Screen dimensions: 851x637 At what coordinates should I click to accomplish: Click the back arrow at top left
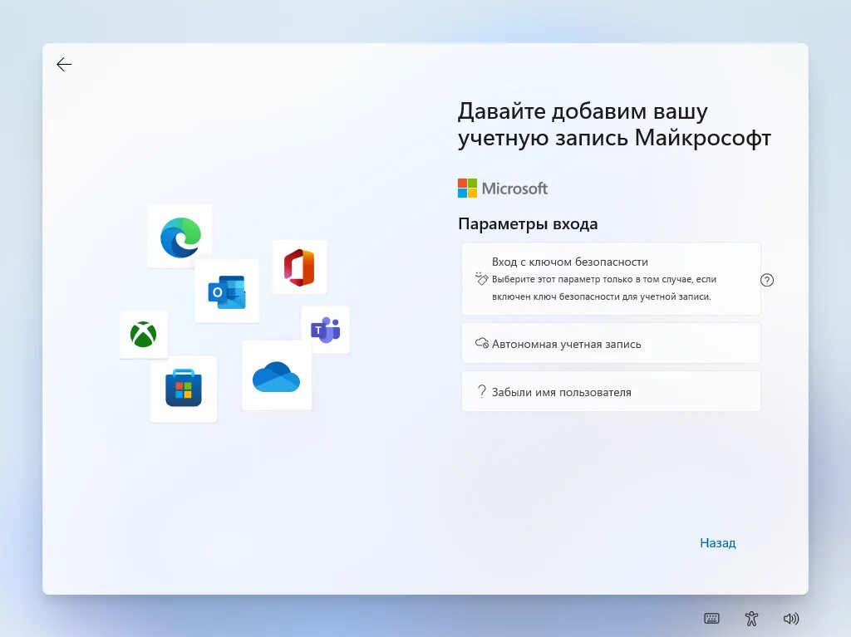click(x=64, y=65)
